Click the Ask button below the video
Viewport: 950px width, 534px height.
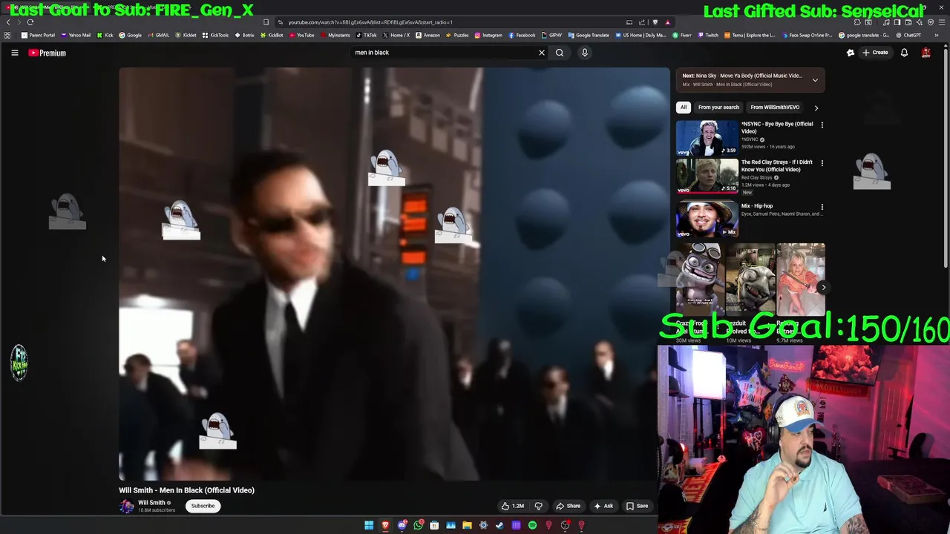(603, 506)
